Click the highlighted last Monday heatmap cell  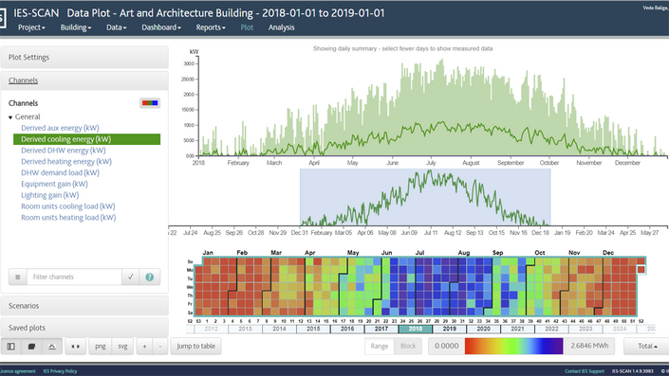(641, 270)
